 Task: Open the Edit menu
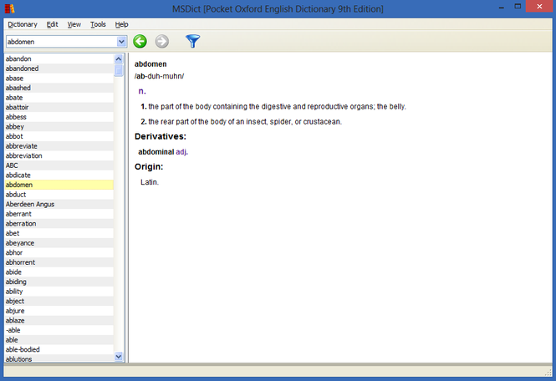click(52, 24)
